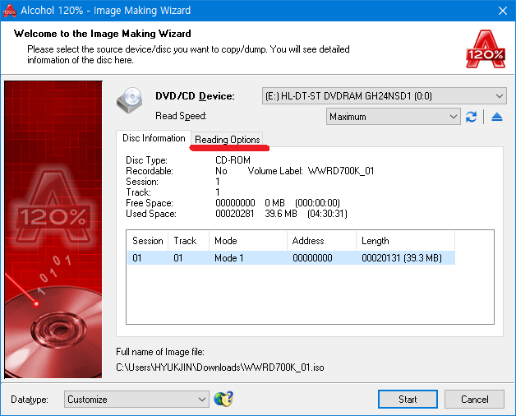Click the Alcohol 120% logo in header
Viewport: 516px width, 416px height.
click(486, 49)
